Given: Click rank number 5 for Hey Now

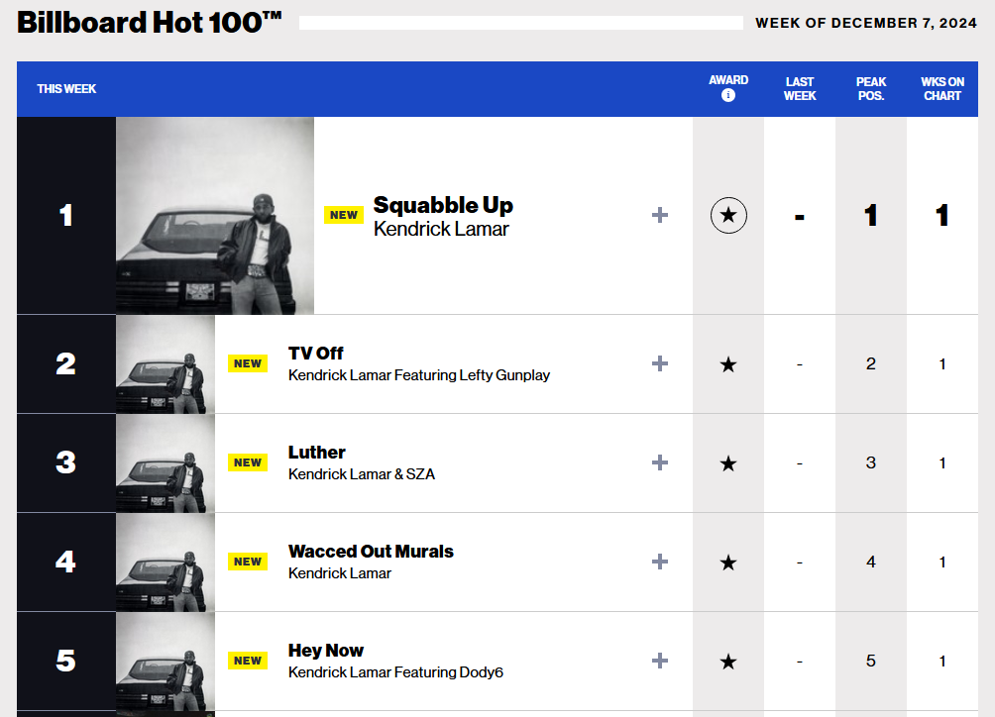Looking at the screenshot, I should [66, 661].
